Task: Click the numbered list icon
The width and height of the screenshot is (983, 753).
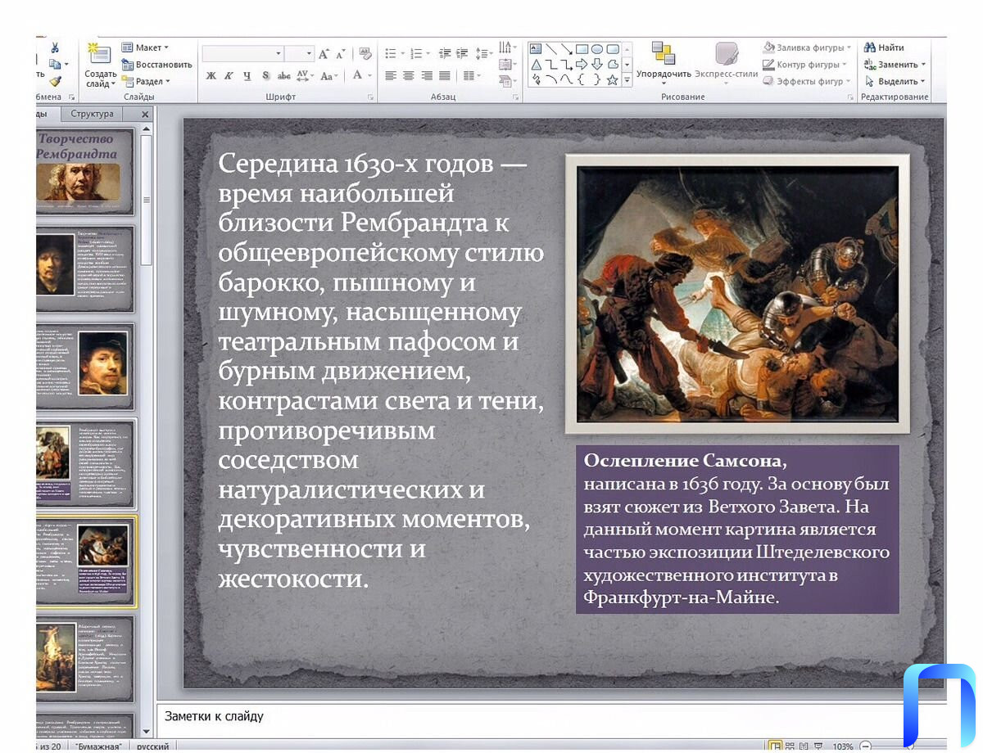Action: click(x=416, y=53)
